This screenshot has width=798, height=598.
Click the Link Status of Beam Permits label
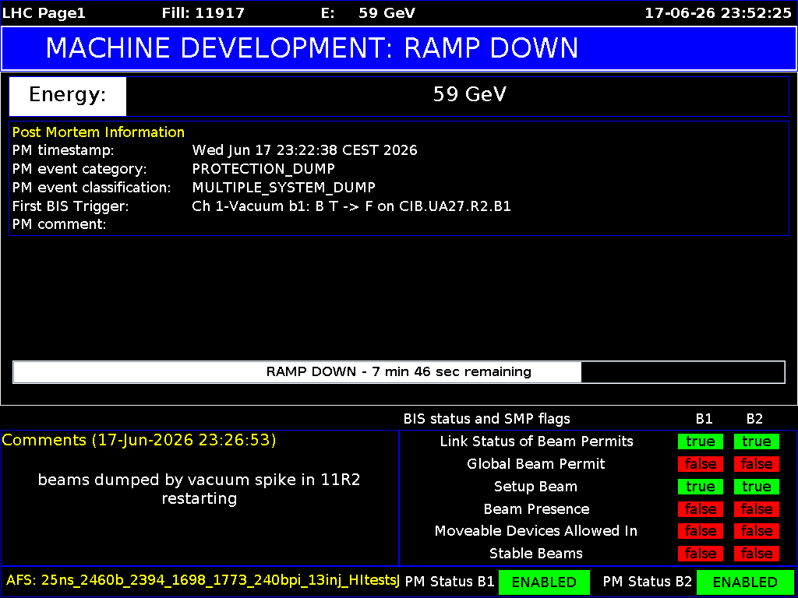[536, 441]
